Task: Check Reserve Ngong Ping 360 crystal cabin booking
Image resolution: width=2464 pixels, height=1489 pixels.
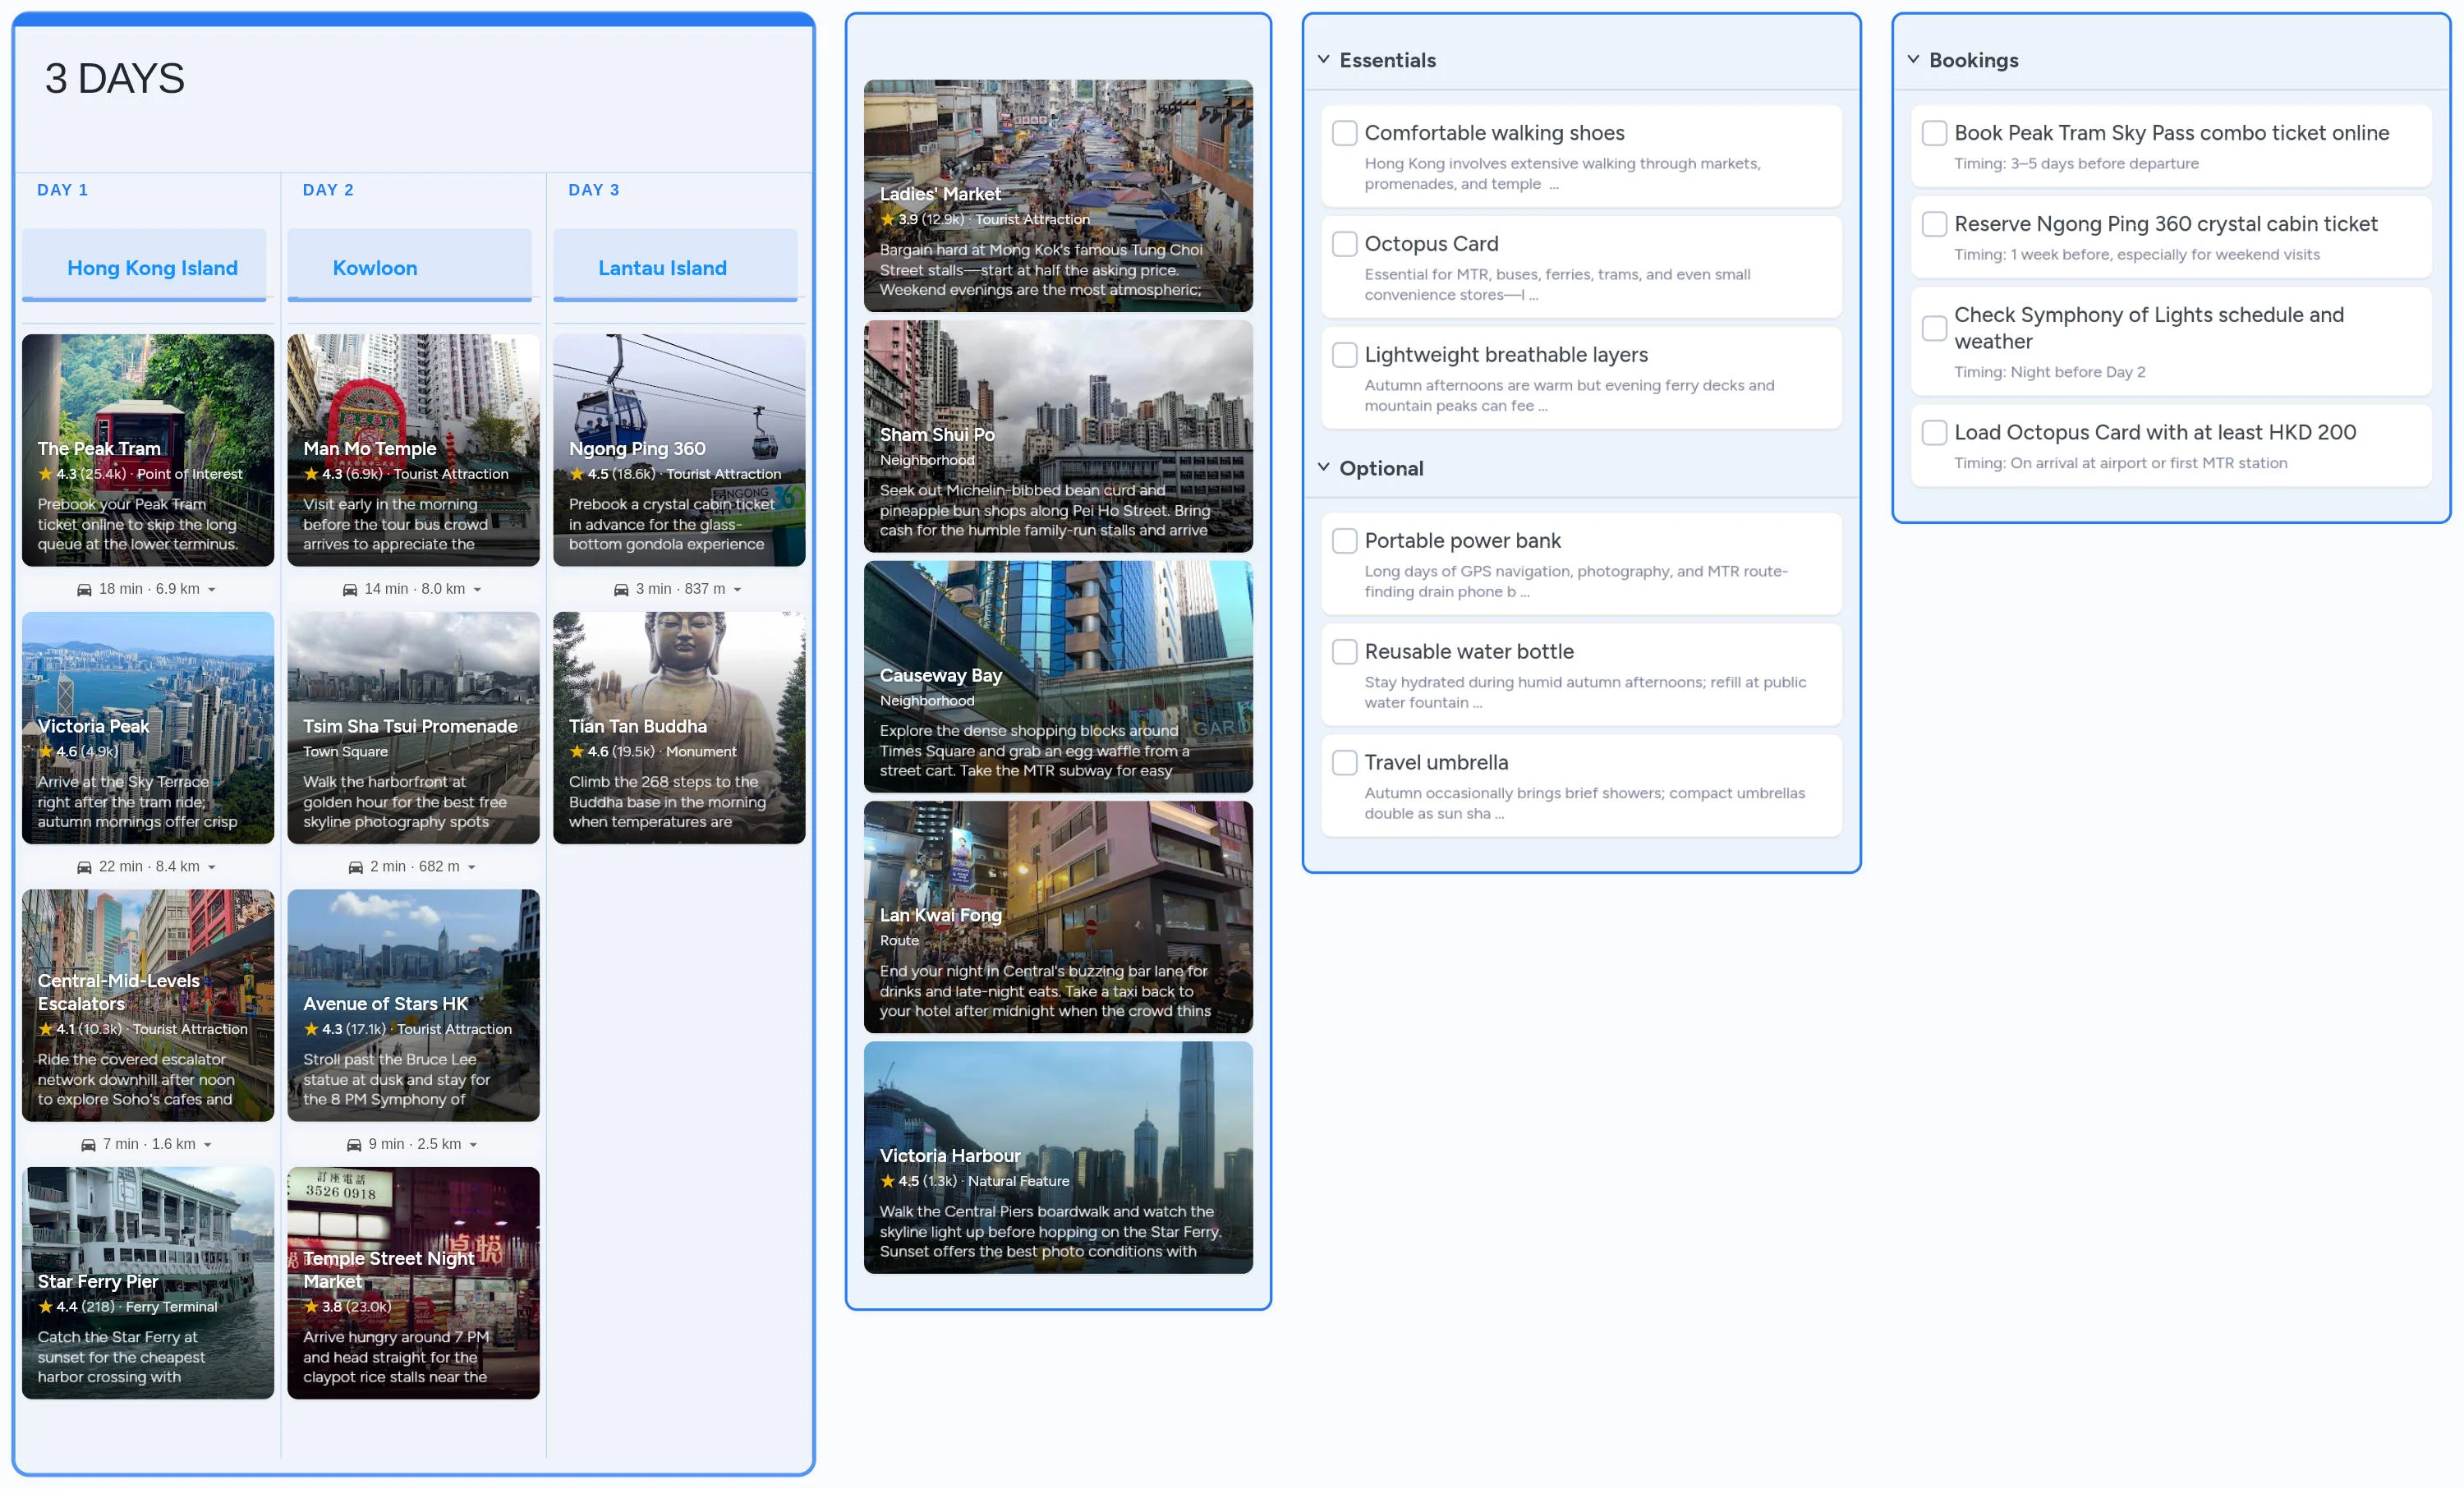Action: coord(1934,224)
